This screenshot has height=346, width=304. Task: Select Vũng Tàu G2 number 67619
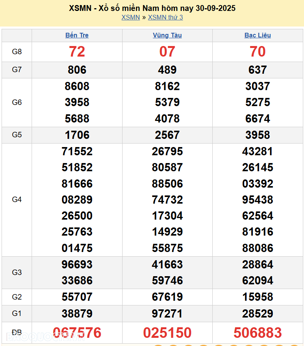(167, 297)
